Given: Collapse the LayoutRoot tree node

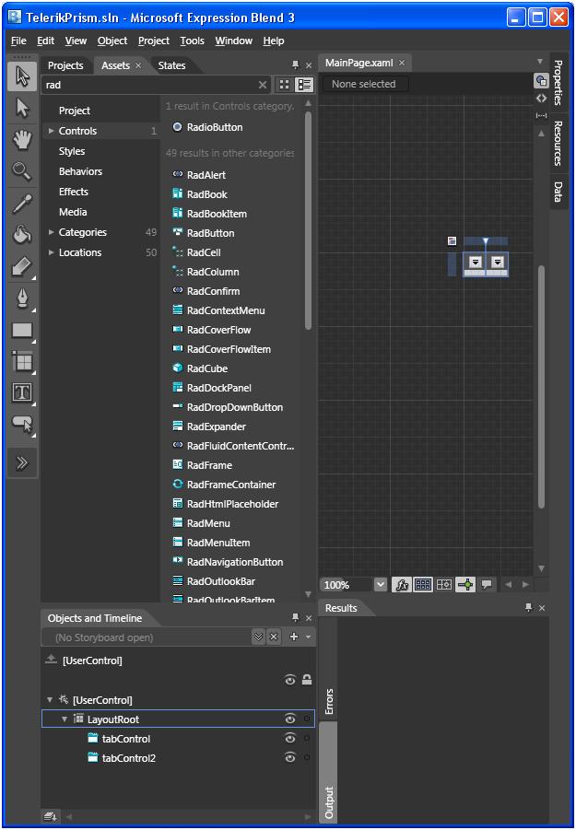Looking at the screenshot, I should coord(65,719).
